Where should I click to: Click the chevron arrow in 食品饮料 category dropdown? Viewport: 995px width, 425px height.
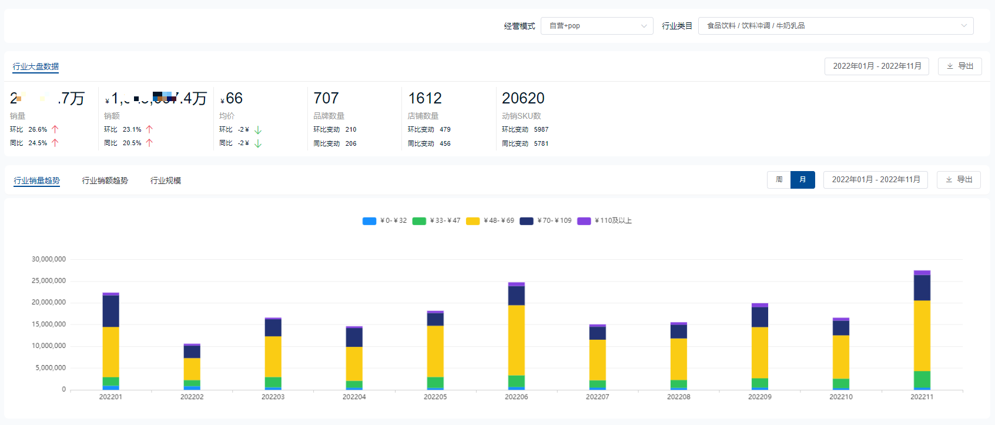coord(964,26)
